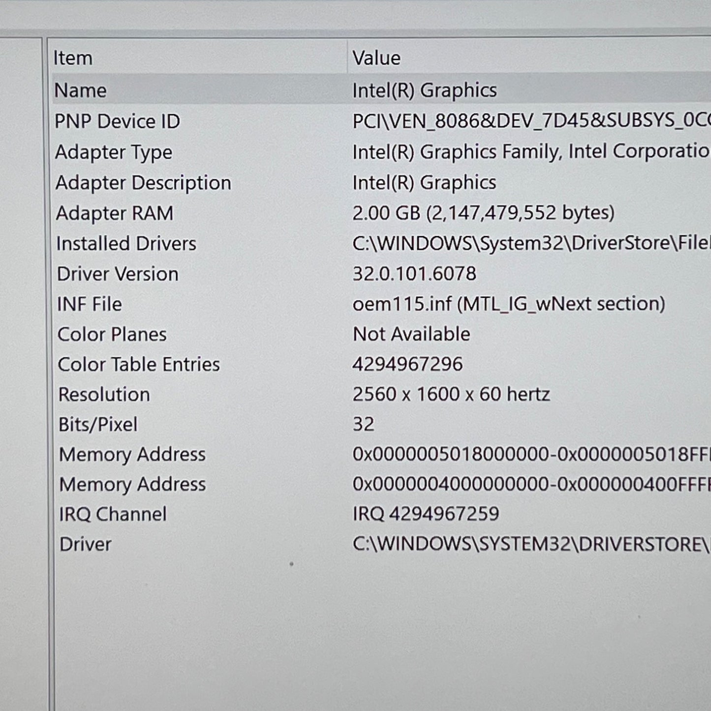Select the IRQ Channel row
This screenshot has width=711, height=711.
tap(113, 515)
